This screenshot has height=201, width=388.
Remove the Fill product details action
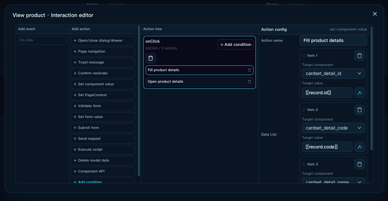[249, 70]
